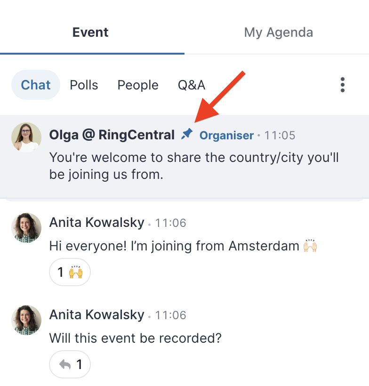The image size is (369, 386).
Task: Click the Olga @ RingCentral sender name
Action: (112, 135)
